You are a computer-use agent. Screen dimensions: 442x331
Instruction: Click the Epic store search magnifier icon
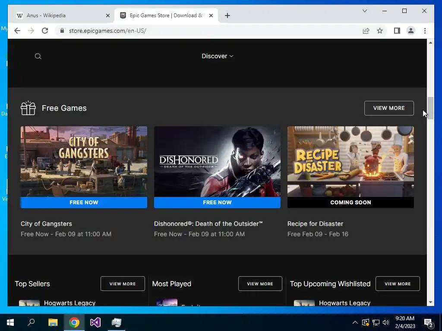(x=38, y=56)
